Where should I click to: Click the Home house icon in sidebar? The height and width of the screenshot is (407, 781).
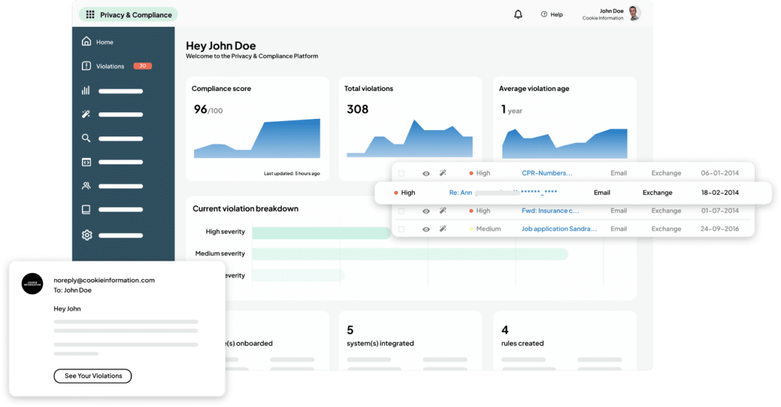87,42
